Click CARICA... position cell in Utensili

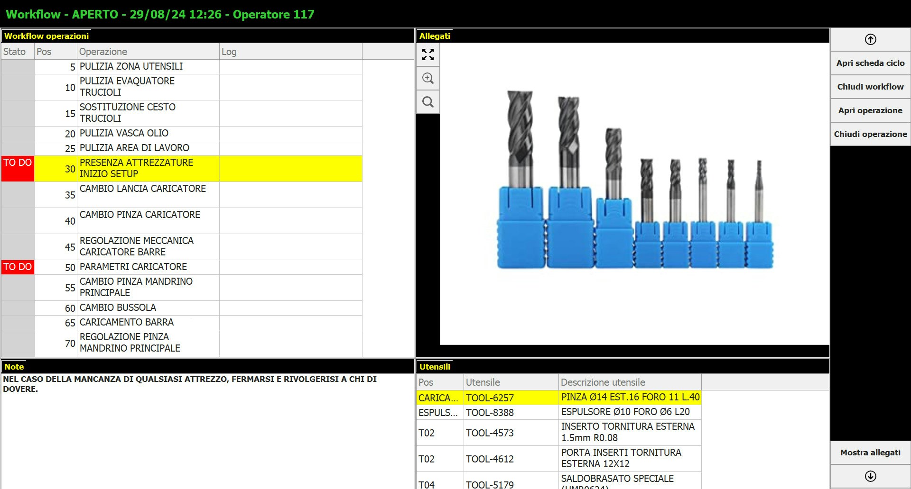[440, 398]
